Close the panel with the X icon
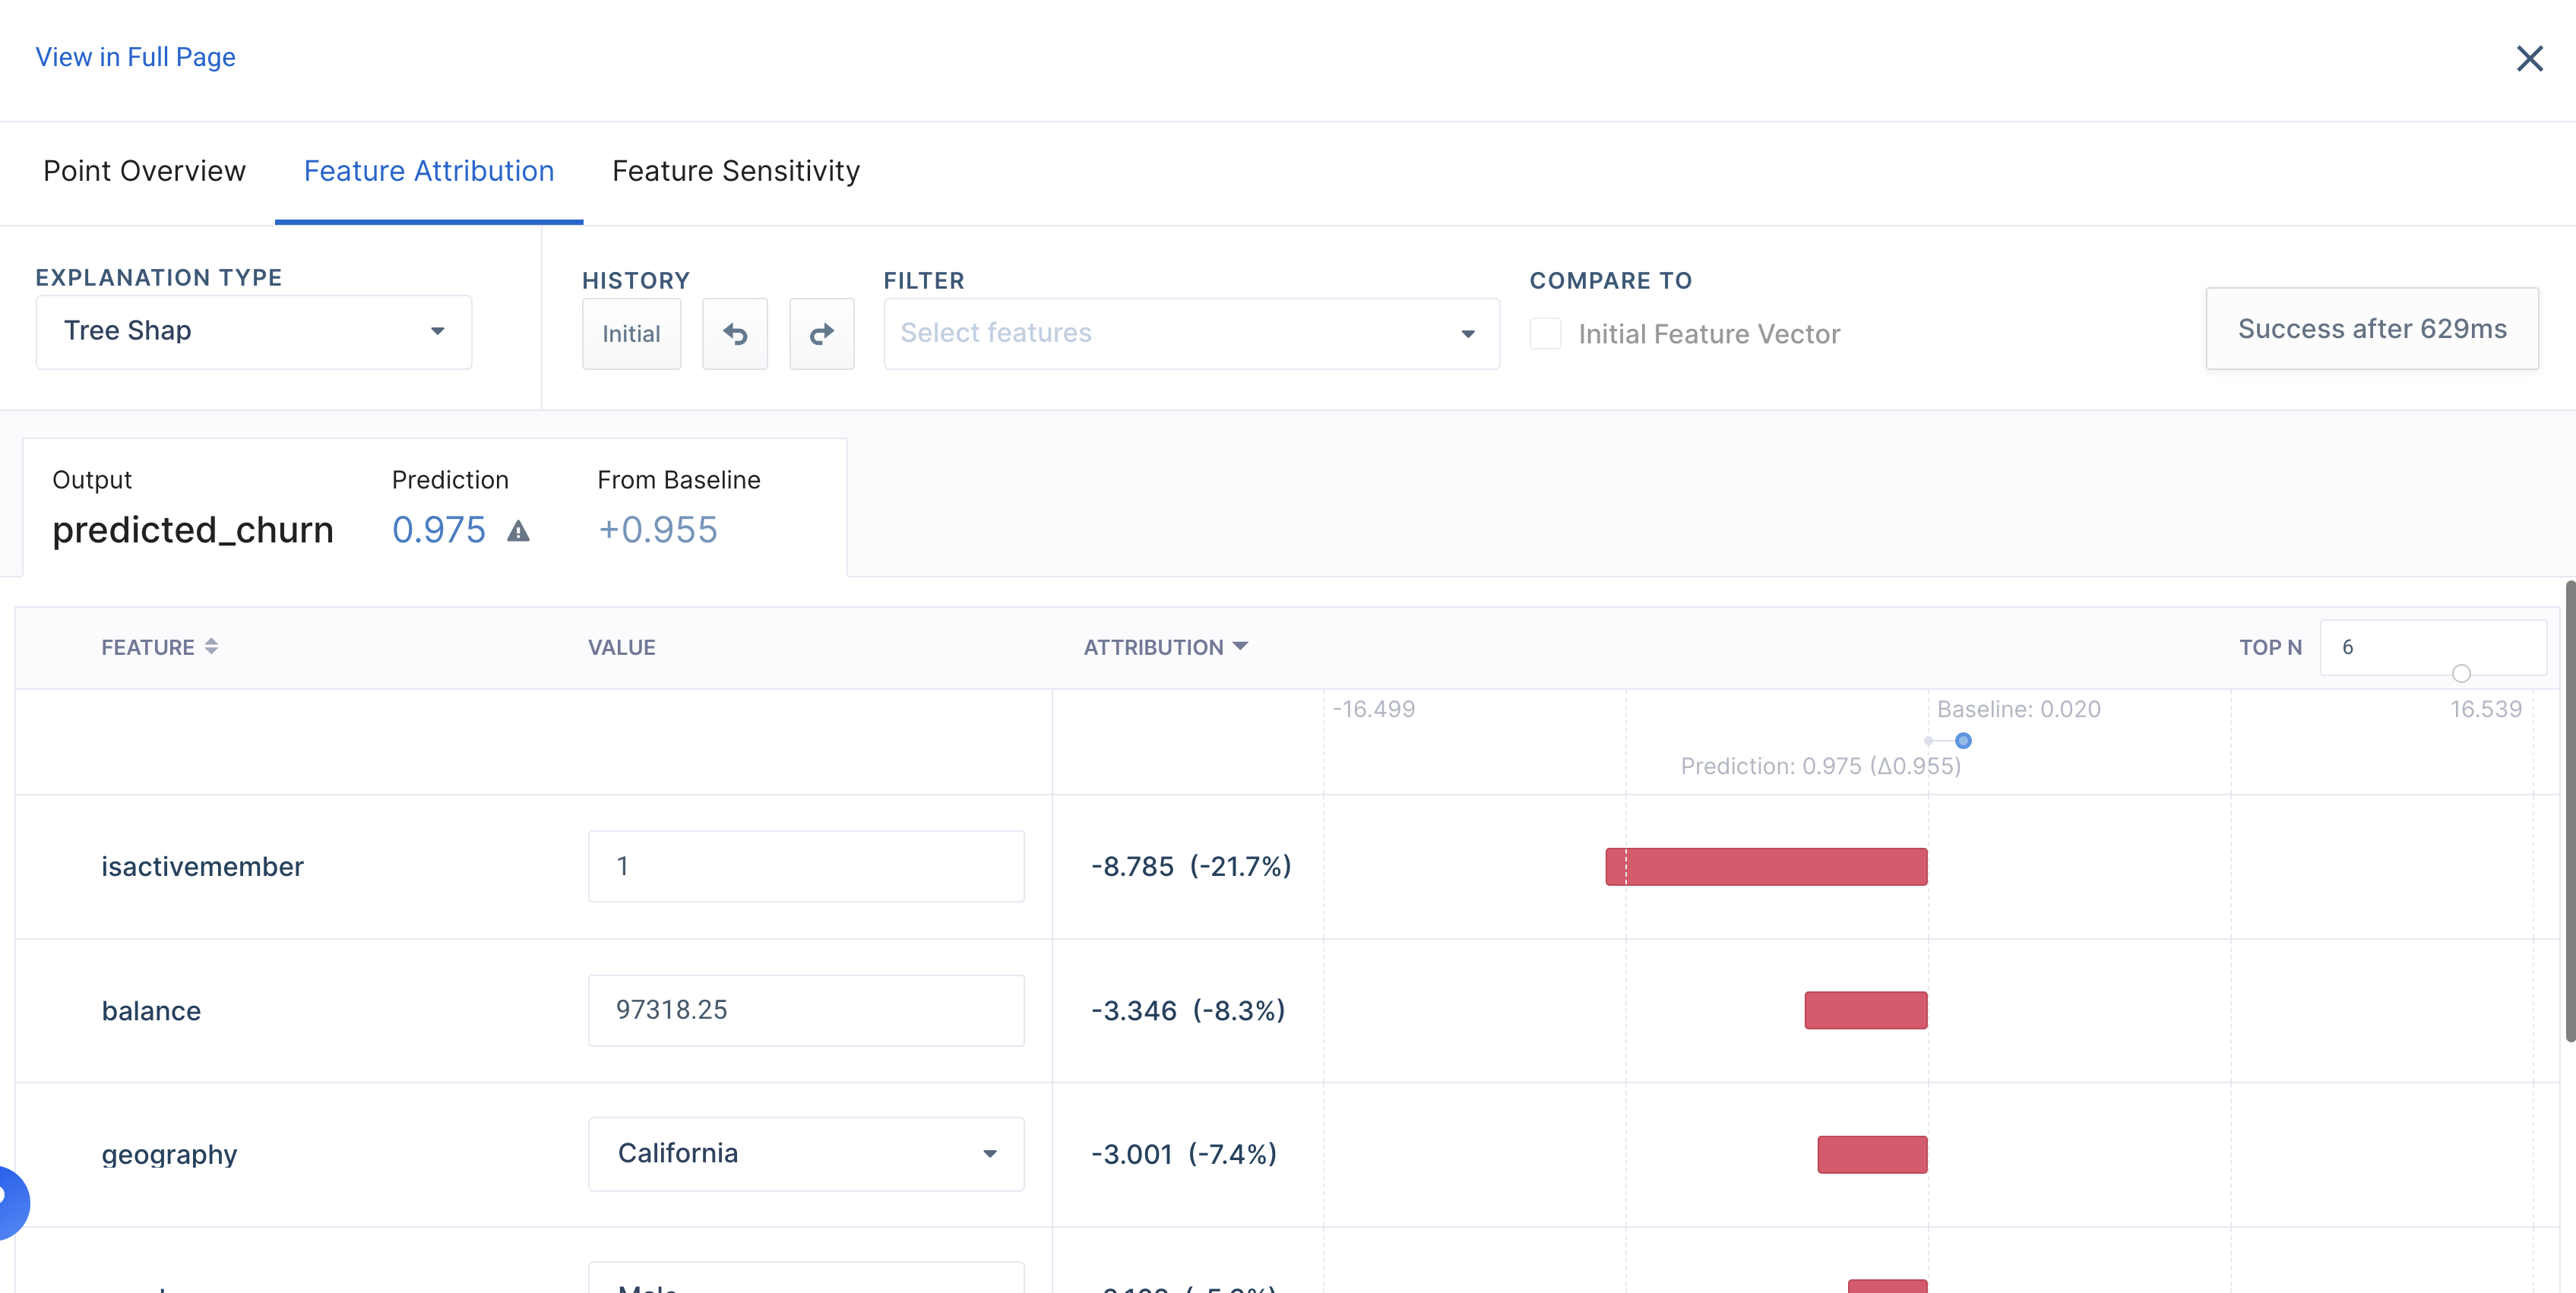This screenshot has height=1293, width=2576. click(2529, 59)
